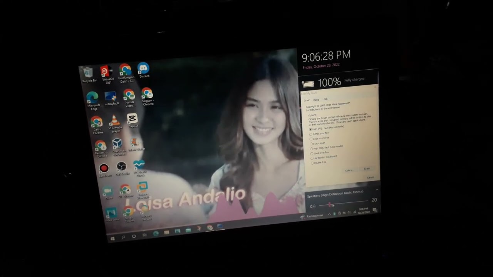
Task: Open the GeloSingson (Gelo) Chrome shortcut
Action: (126, 73)
